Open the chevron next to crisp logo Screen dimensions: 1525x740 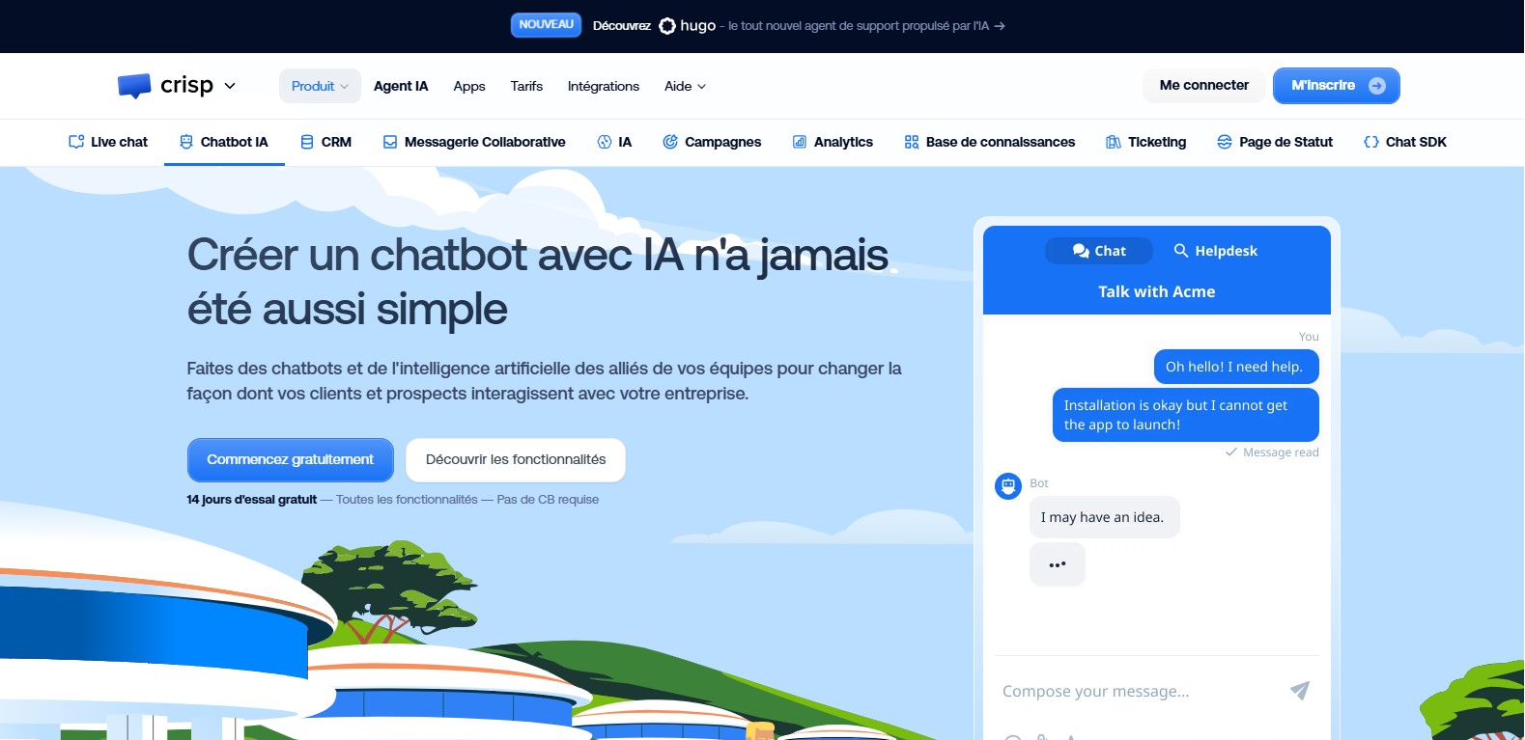click(230, 86)
